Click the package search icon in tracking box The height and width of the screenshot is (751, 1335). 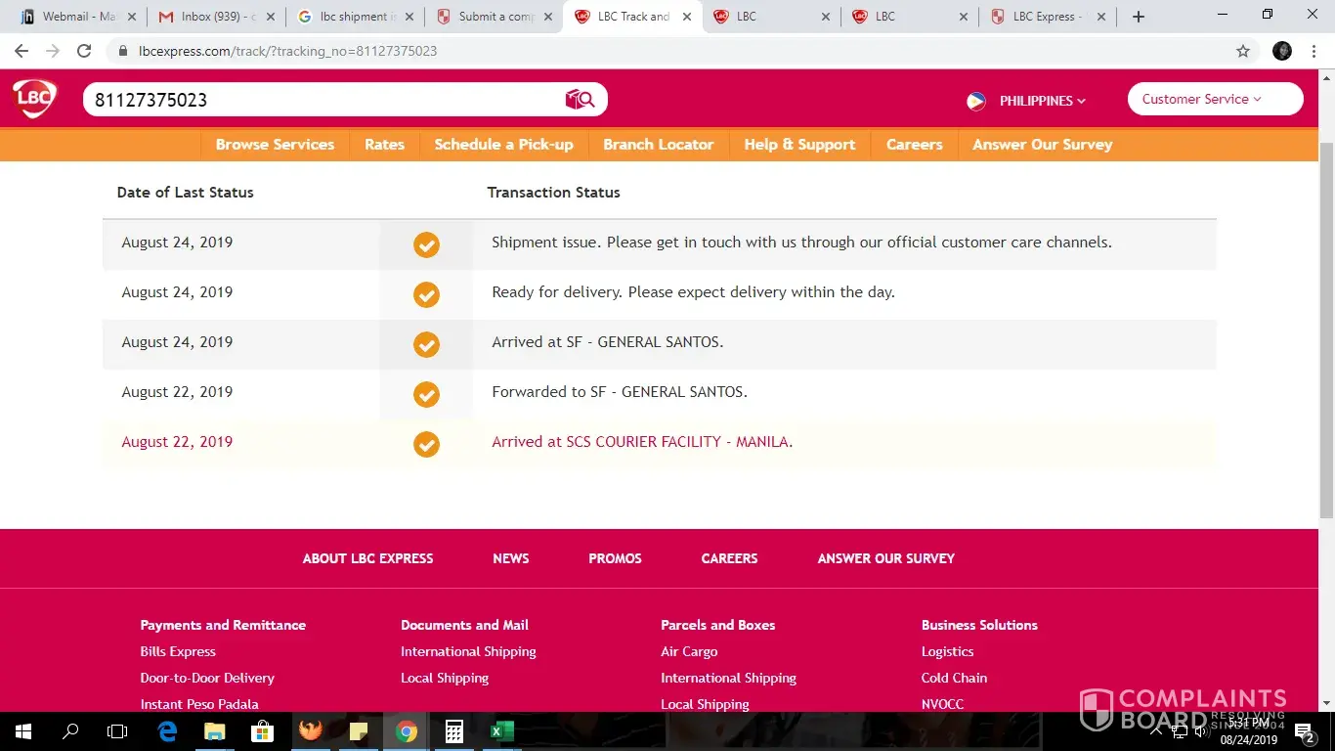(580, 99)
